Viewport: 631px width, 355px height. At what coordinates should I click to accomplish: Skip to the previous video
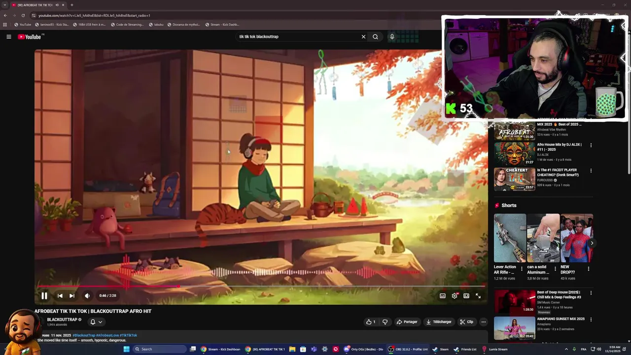(x=60, y=296)
